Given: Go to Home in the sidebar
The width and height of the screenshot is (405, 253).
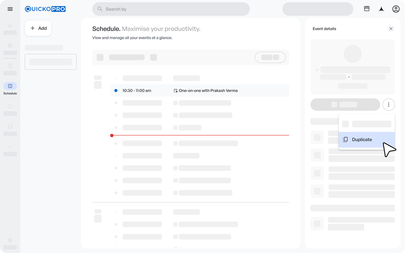Looking at the screenshot, I should click(10, 26).
